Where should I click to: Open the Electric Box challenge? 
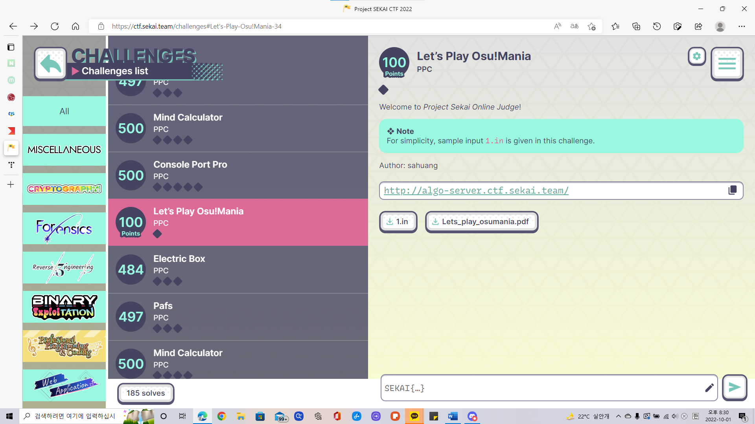[x=238, y=270]
